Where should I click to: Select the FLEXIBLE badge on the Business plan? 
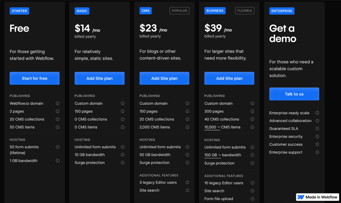pyautogui.click(x=245, y=11)
